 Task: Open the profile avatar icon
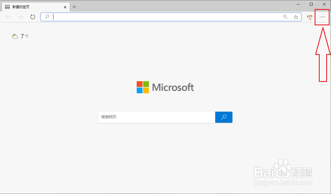click(x=310, y=17)
